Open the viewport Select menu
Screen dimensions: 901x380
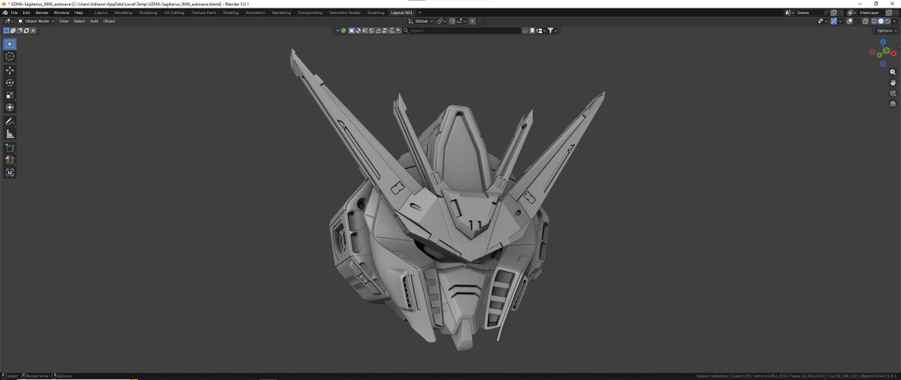(80, 21)
